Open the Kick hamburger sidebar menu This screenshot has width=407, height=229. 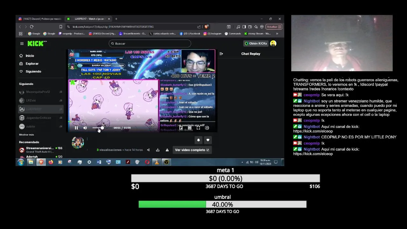coord(22,44)
